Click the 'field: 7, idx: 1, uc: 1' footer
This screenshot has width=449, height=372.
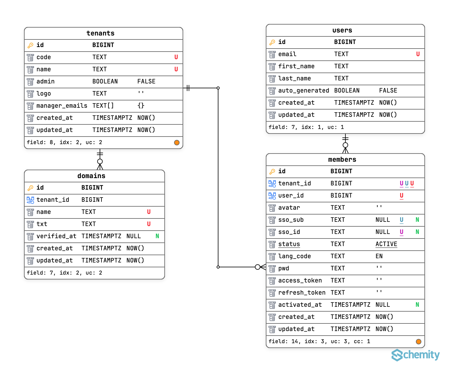tap(306, 127)
